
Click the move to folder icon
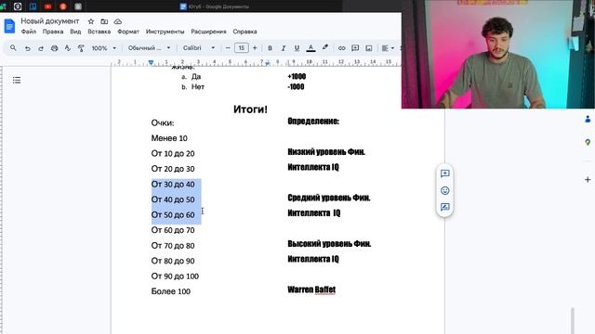pos(104,21)
